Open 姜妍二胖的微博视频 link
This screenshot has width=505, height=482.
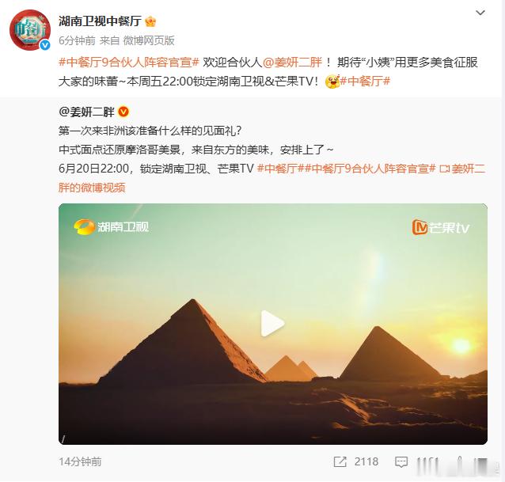pos(271,178)
